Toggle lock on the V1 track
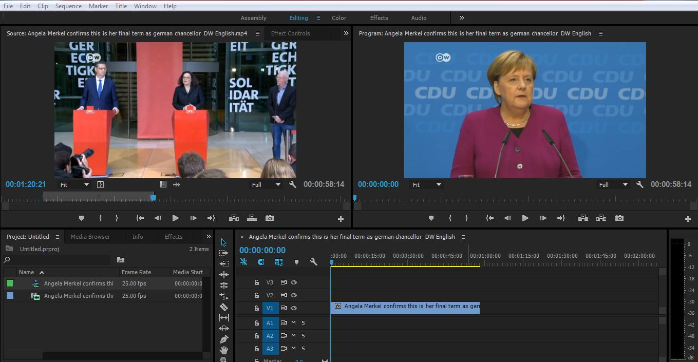 coord(256,308)
